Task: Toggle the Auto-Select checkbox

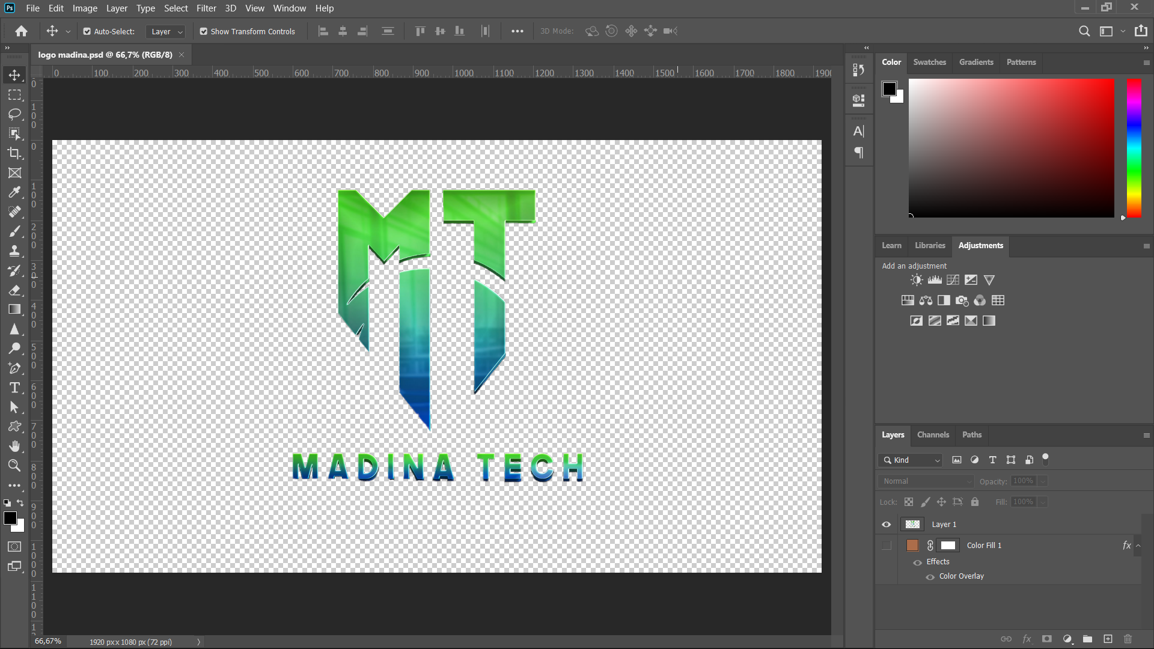Action: click(x=87, y=31)
